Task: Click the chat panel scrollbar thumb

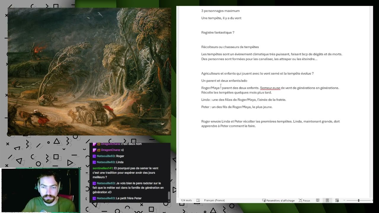Action: (169, 196)
